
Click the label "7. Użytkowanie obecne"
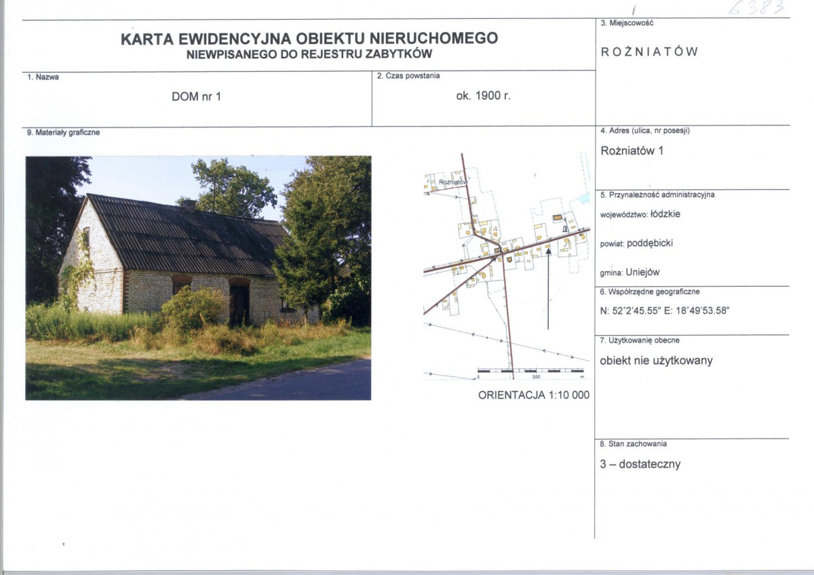pos(640,340)
